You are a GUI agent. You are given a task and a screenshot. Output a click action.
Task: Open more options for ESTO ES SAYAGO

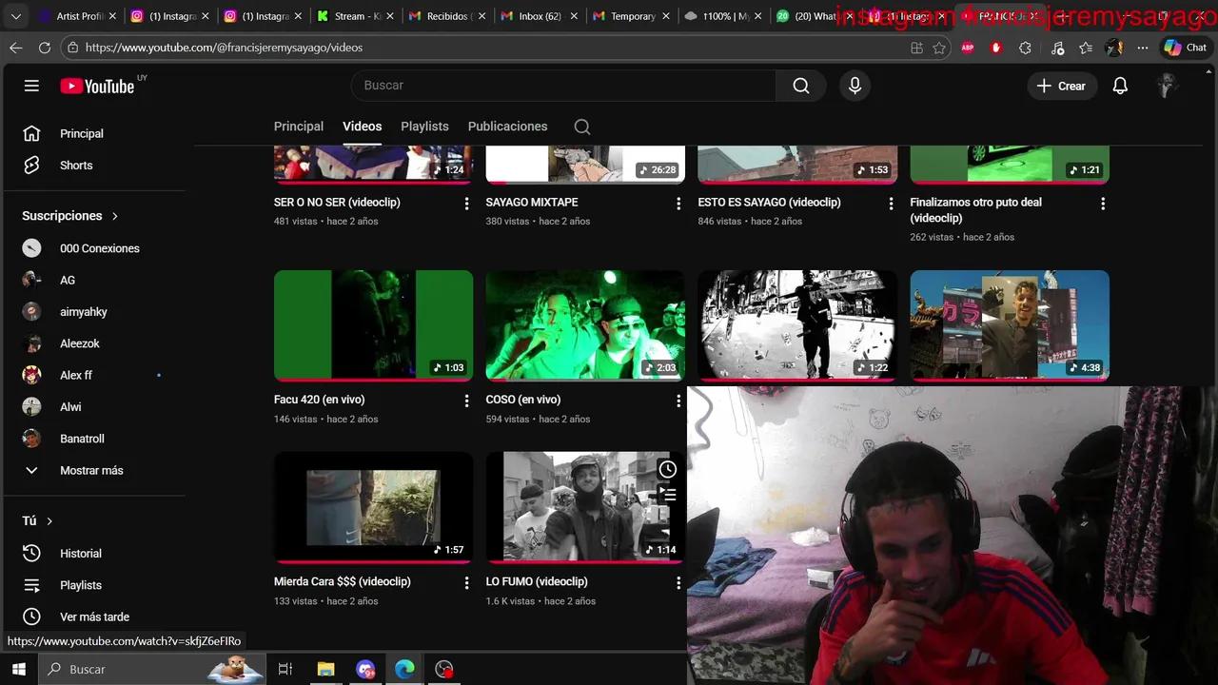click(x=891, y=204)
